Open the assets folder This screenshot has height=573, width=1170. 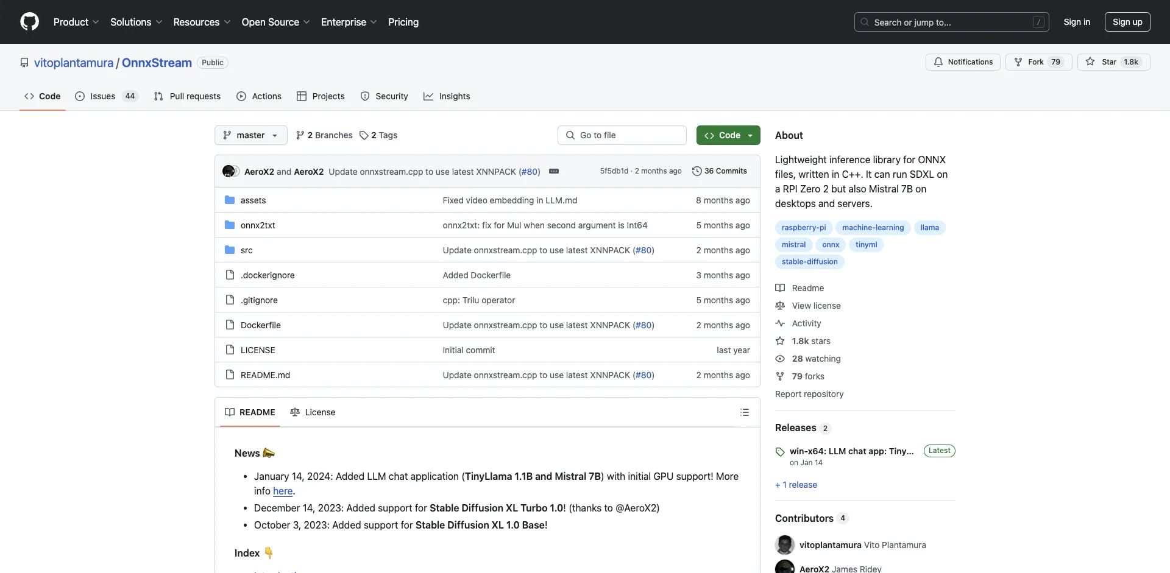(253, 200)
